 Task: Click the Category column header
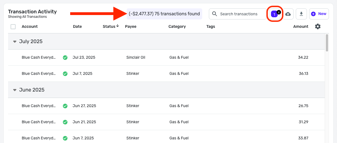tap(177, 26)
